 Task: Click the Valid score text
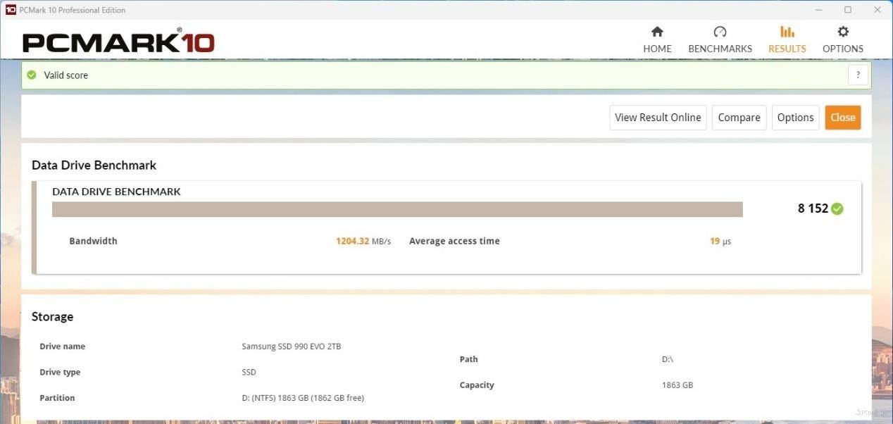[x=66, y=75]
